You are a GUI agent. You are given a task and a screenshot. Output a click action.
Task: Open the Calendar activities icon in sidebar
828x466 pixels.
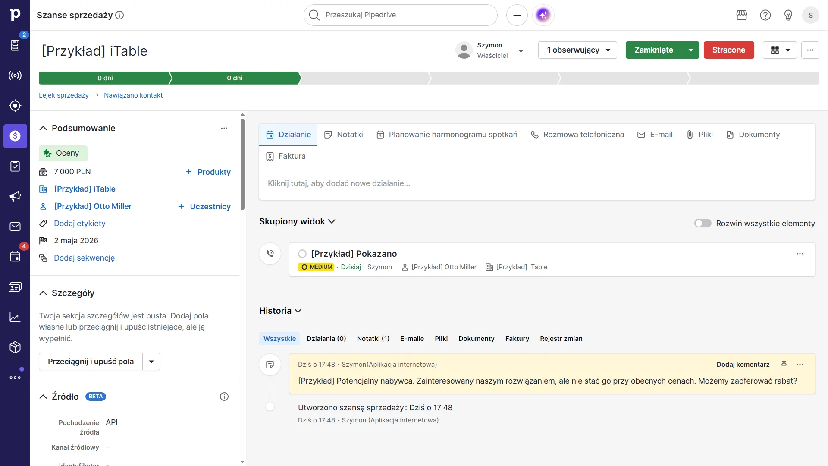coord(15,256)
